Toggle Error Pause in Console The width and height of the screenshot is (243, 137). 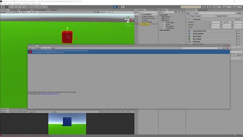click(46, 48)
